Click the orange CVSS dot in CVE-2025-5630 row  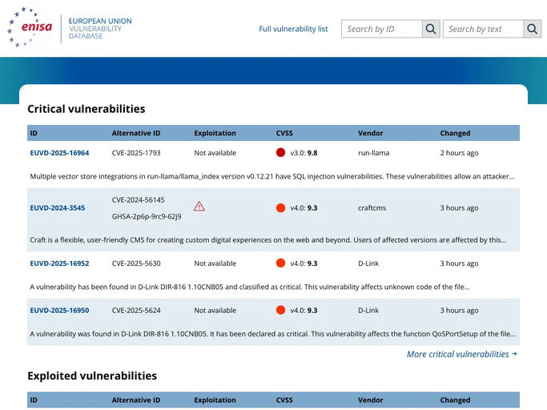pos(280,263)
